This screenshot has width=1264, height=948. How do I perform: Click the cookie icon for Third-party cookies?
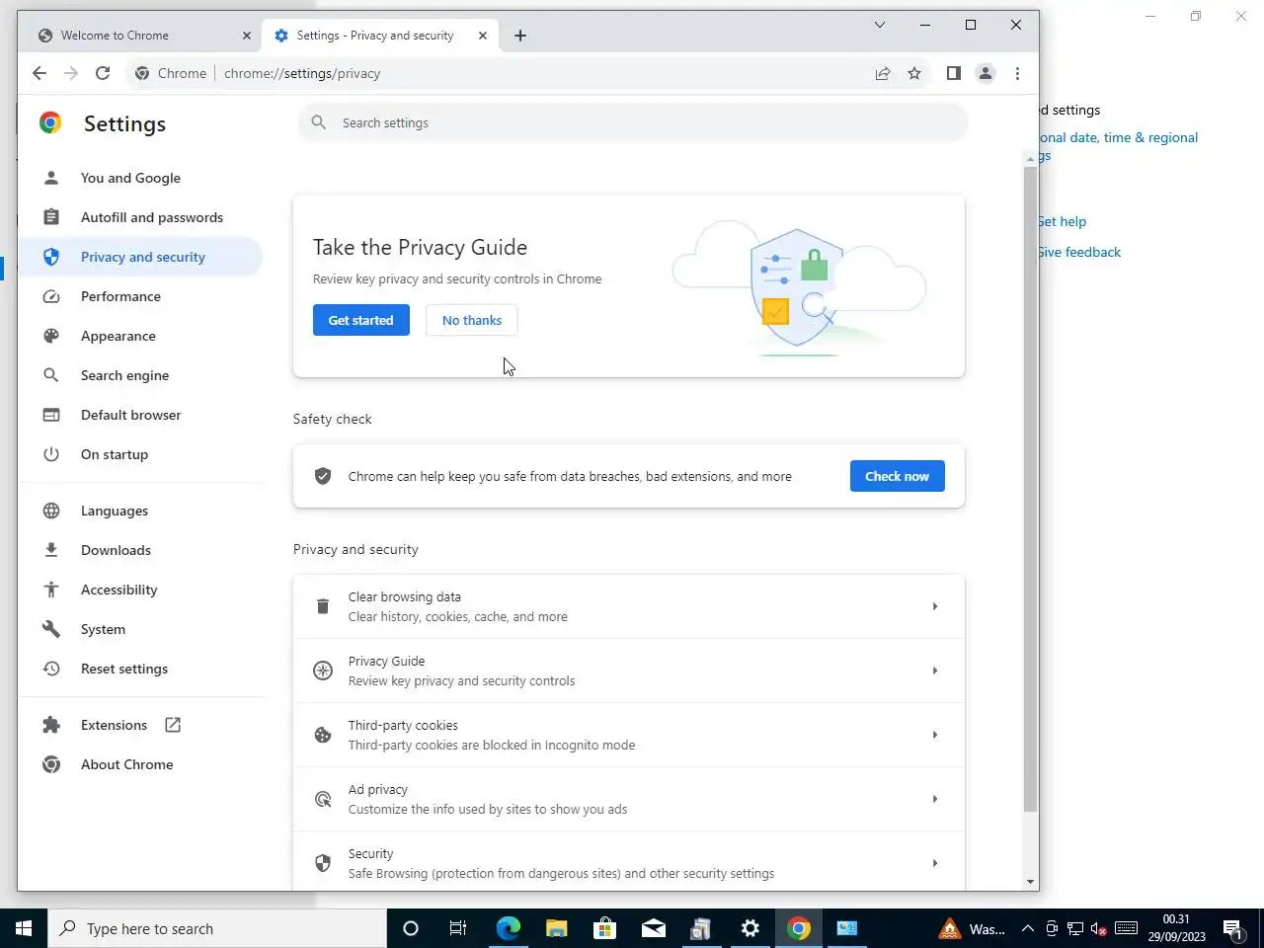[x=322, y=735]
